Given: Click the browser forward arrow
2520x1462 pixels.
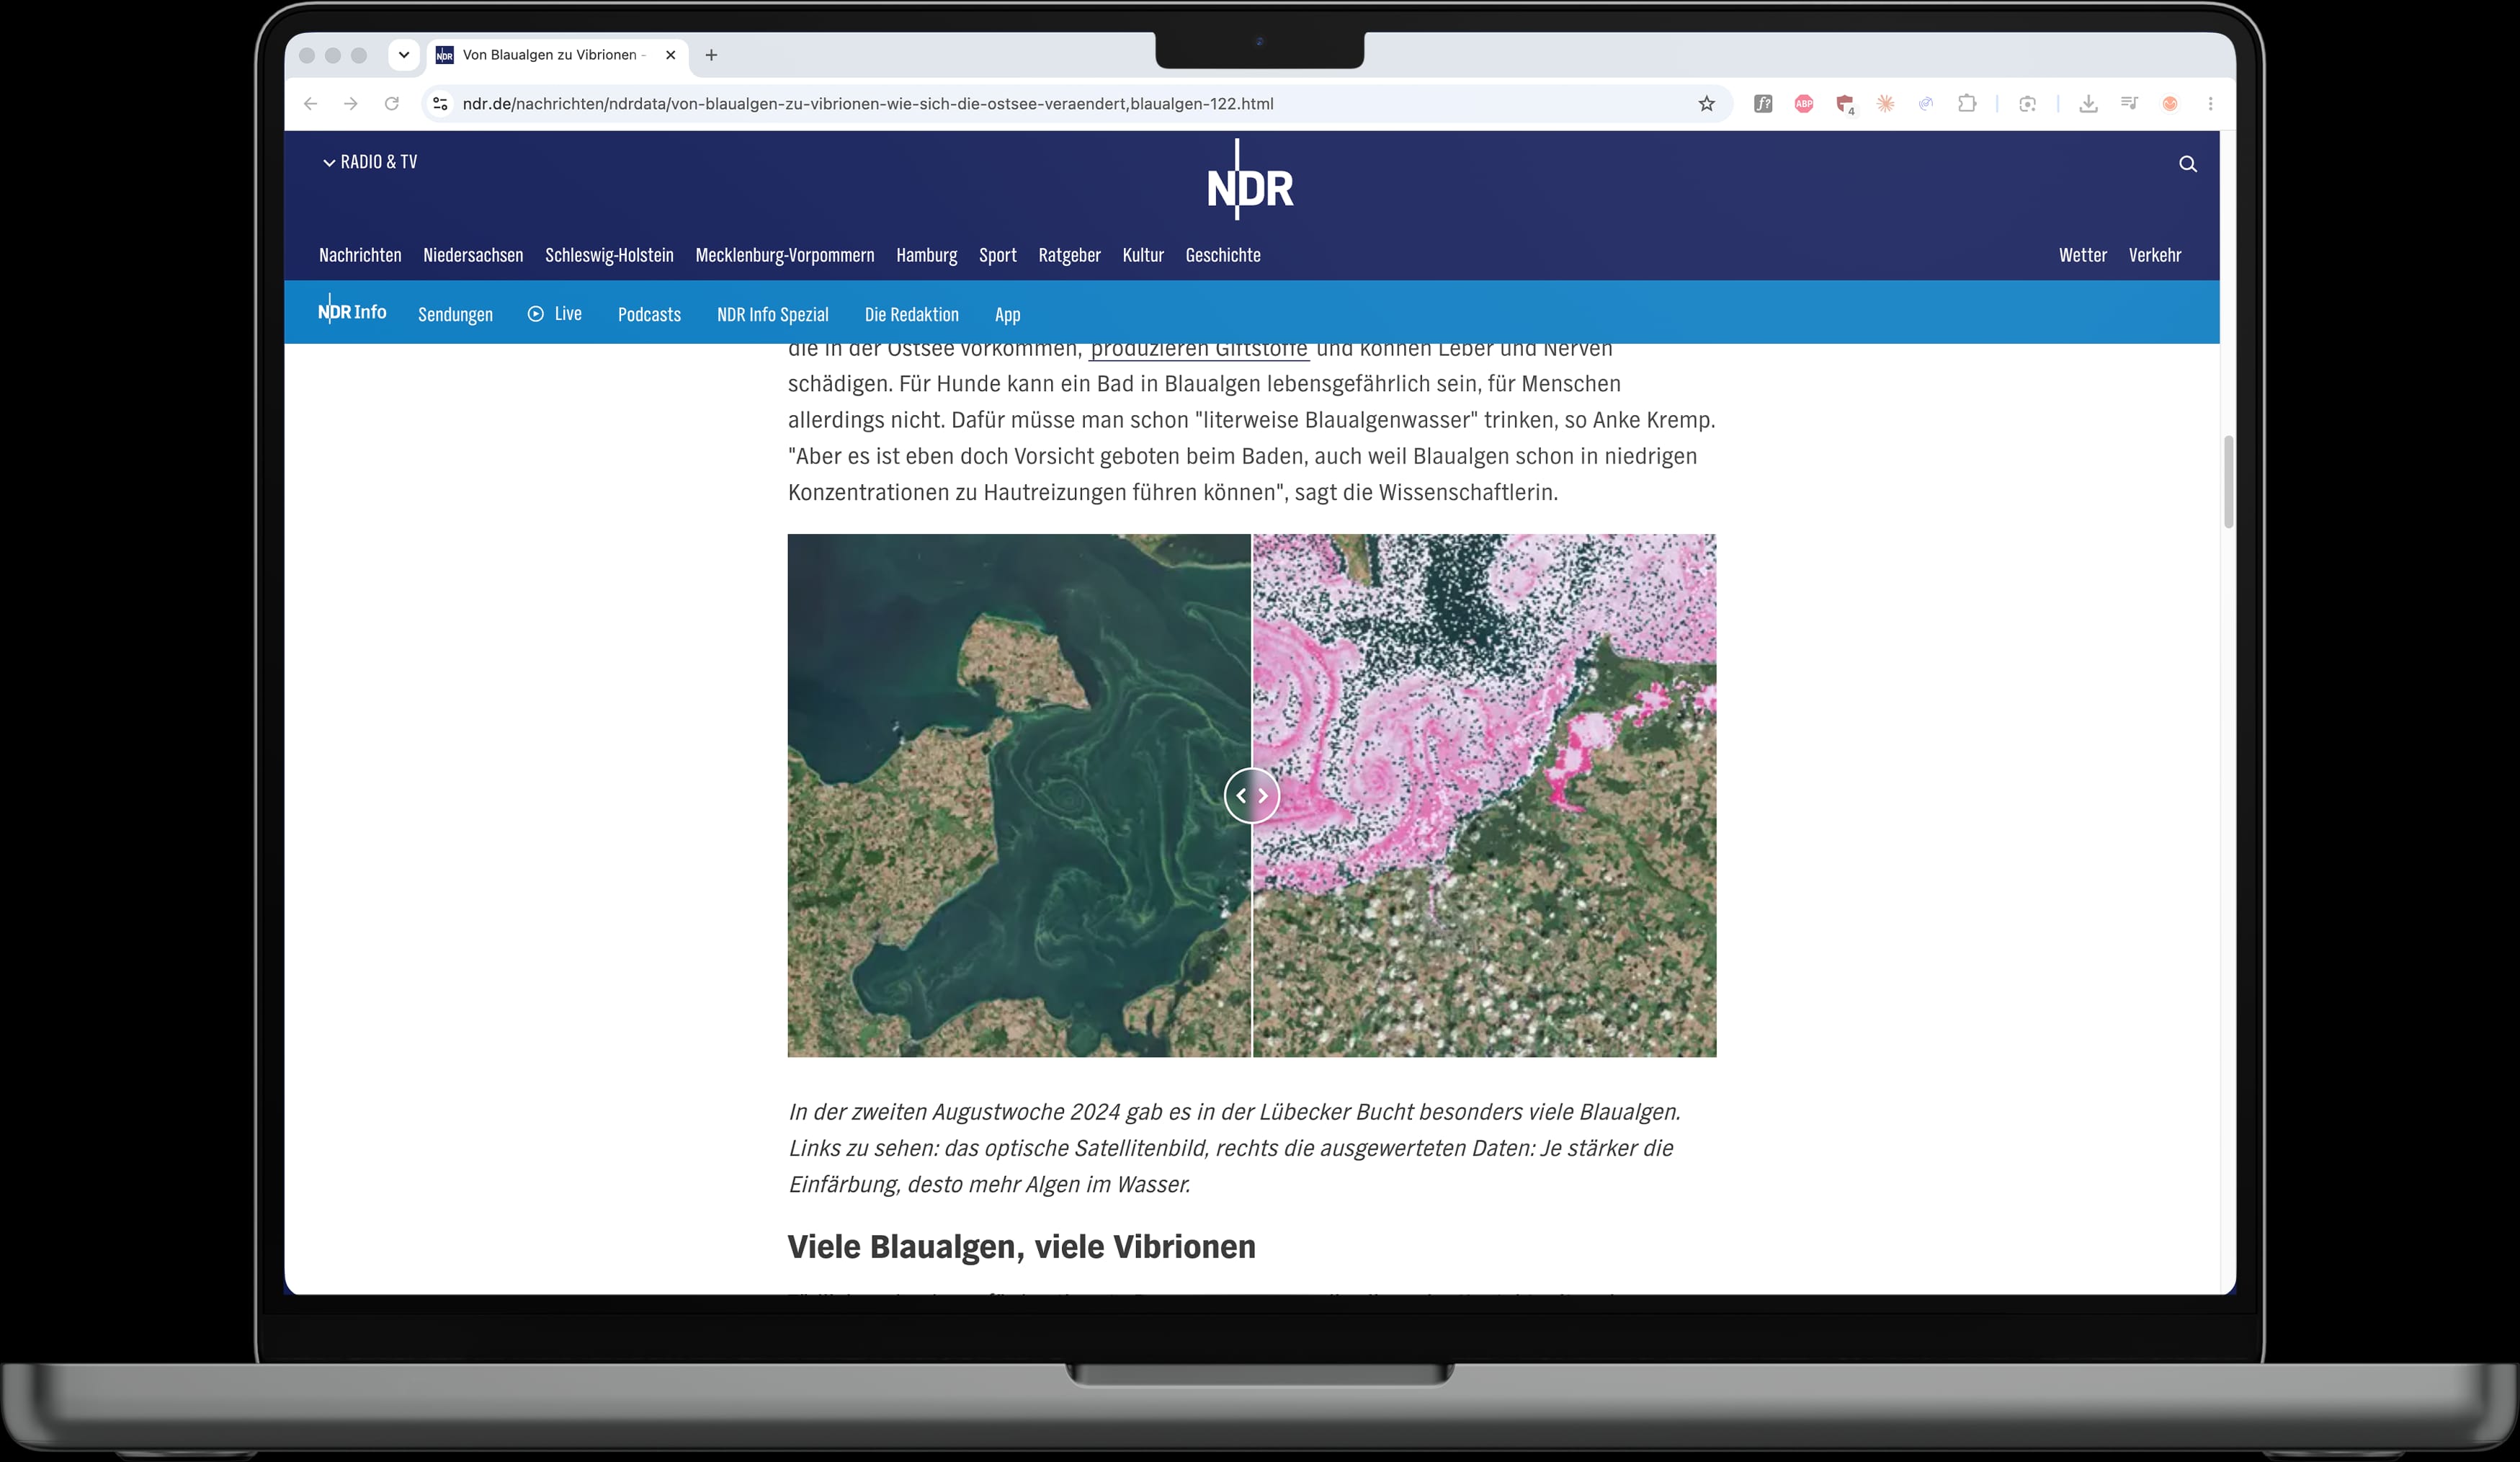Looking at the screenshot, I should click(x=351, y=104).
